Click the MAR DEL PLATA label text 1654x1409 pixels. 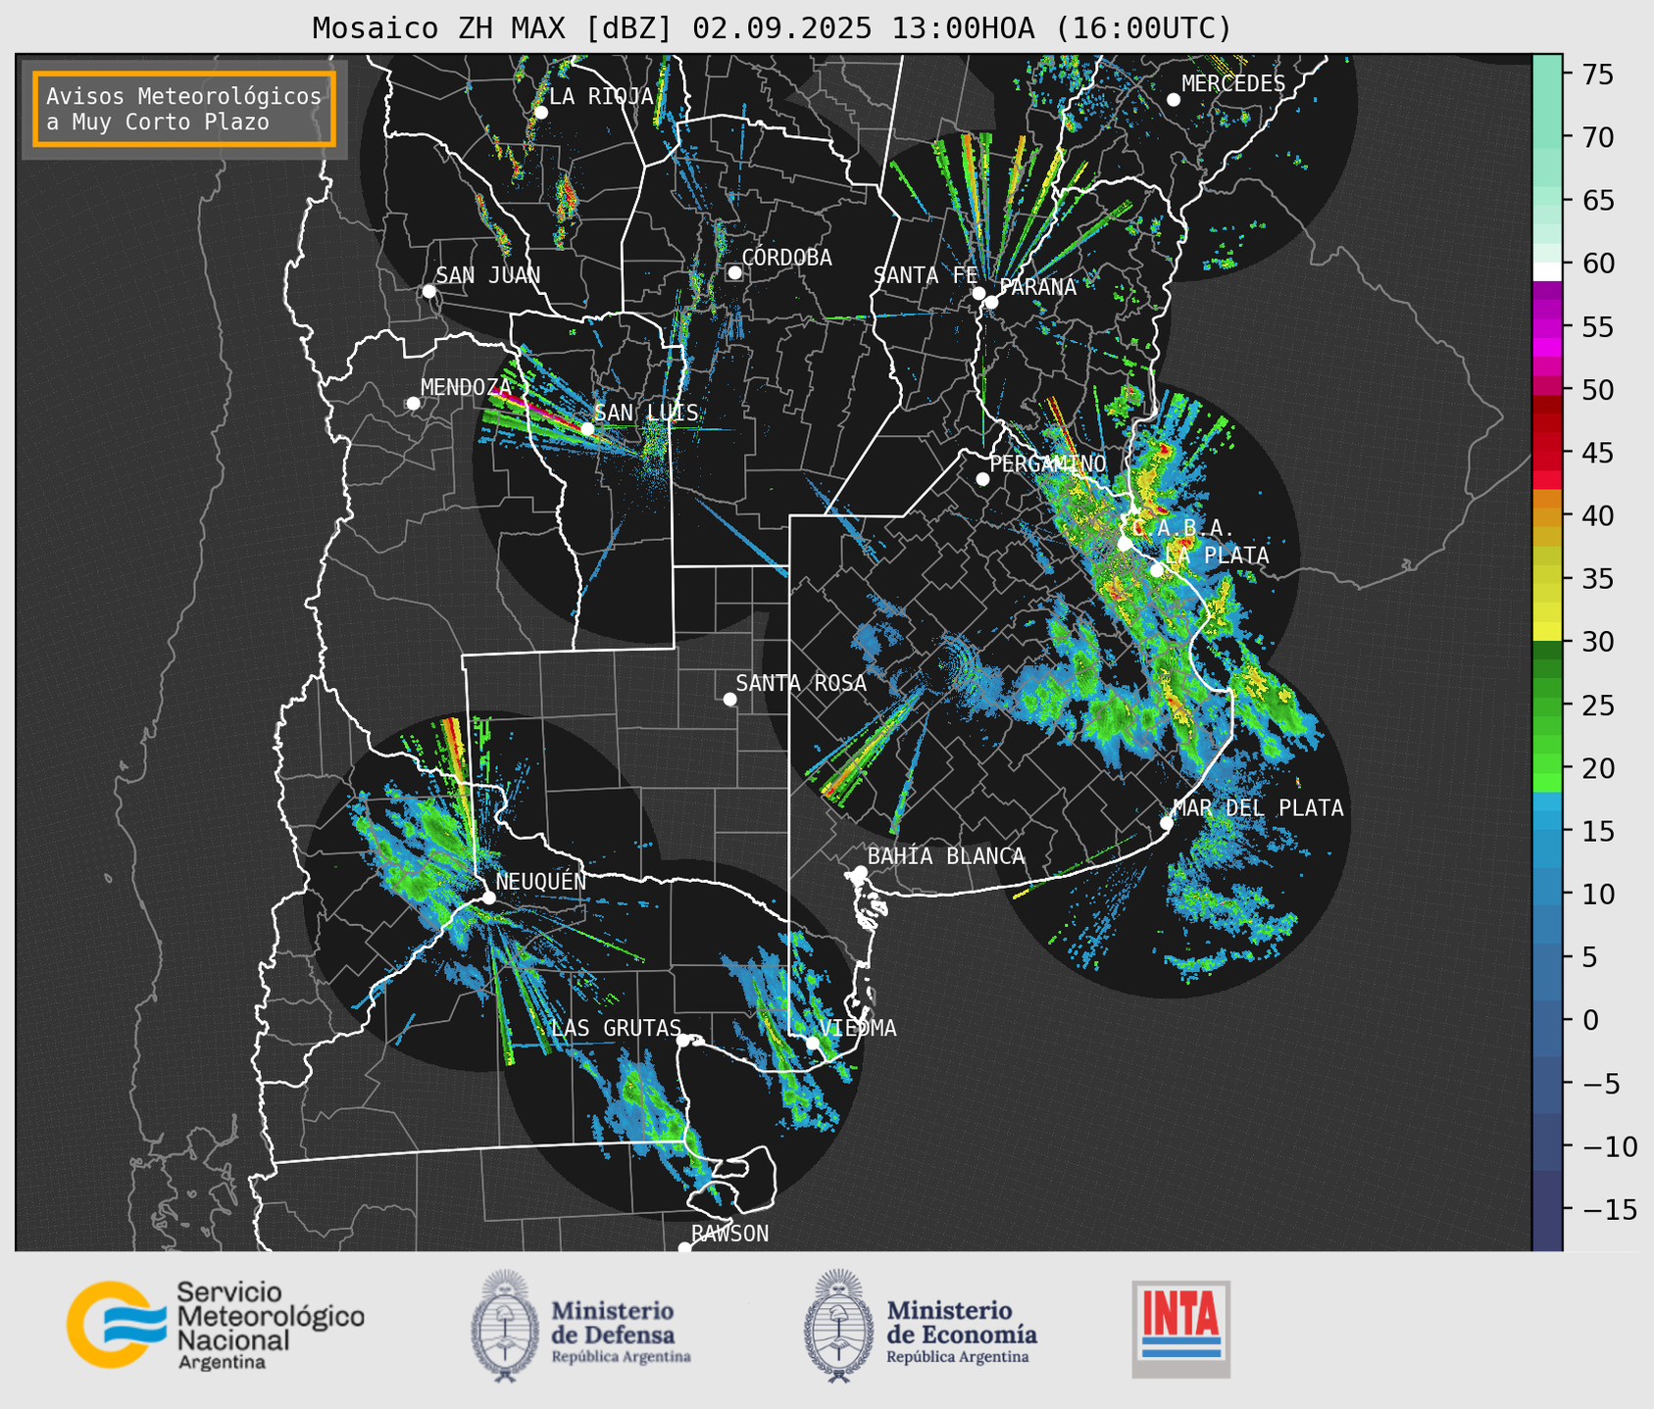1258,808
